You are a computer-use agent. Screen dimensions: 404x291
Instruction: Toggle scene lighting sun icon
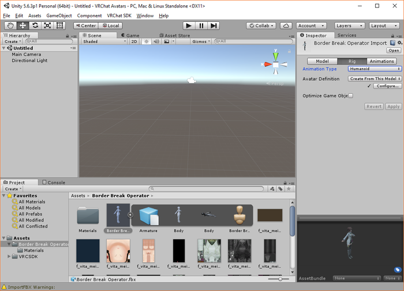(x=147, y=41)
